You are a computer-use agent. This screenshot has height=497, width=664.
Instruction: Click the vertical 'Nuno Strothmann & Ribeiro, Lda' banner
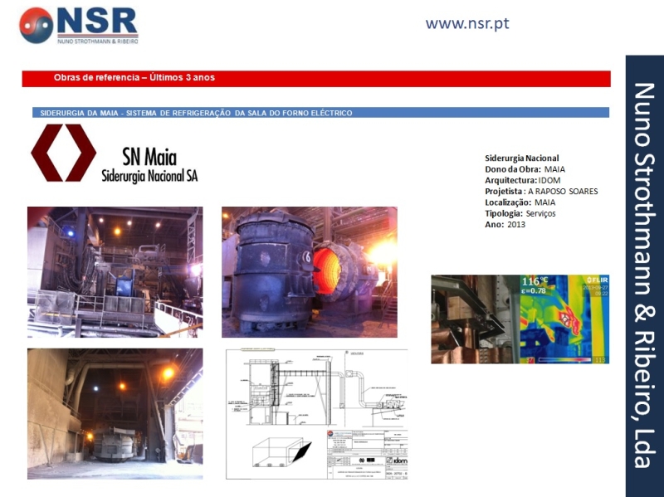[x=644, y=275]
